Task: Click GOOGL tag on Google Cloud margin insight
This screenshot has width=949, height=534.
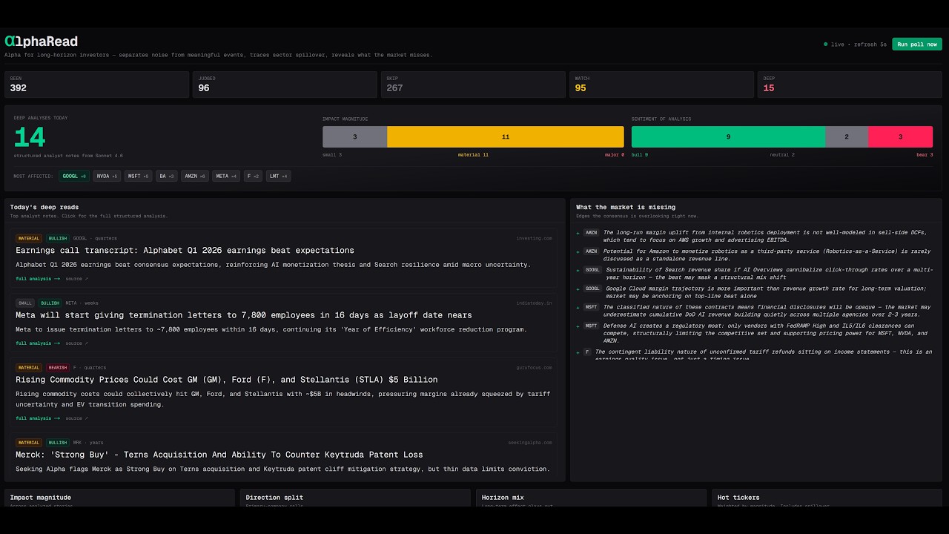Action: coord(593,289)
